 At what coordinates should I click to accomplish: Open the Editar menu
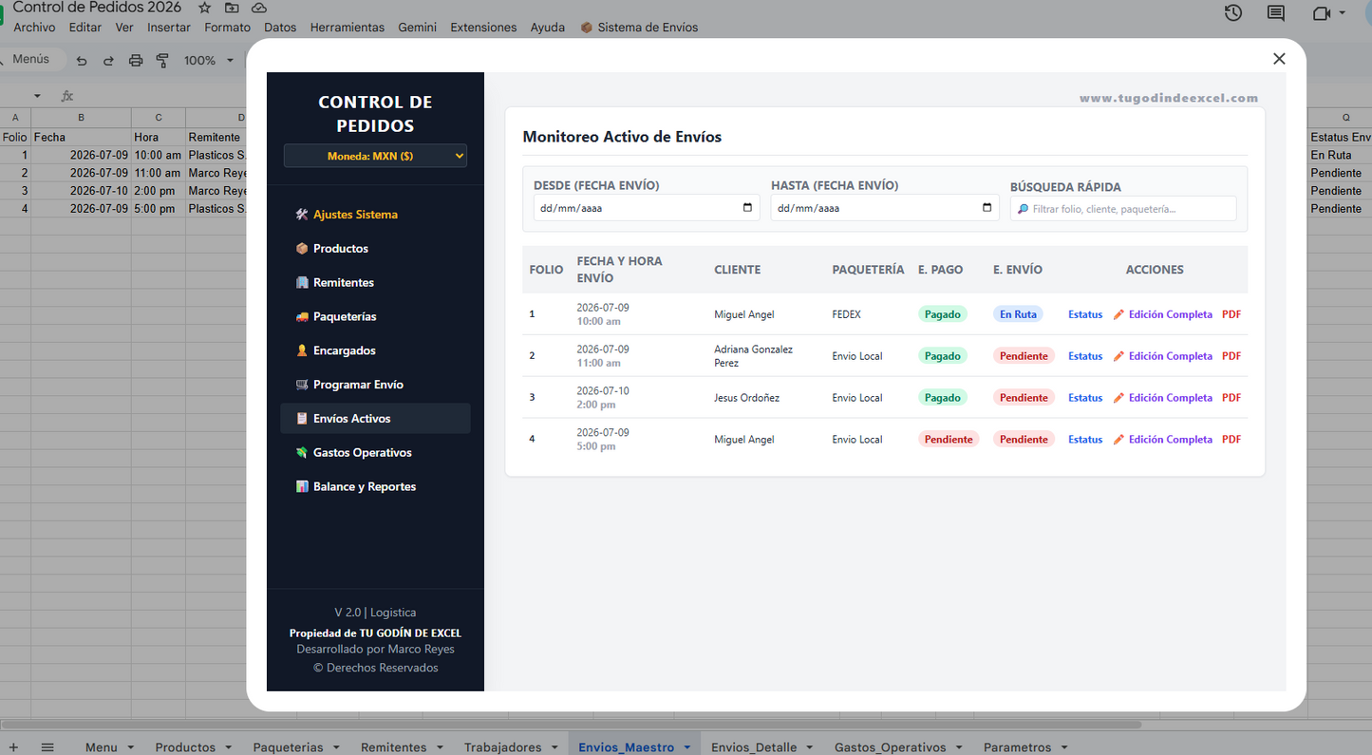85,28
